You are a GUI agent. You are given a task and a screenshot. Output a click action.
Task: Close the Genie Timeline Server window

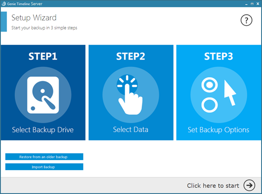pos(258,3)
